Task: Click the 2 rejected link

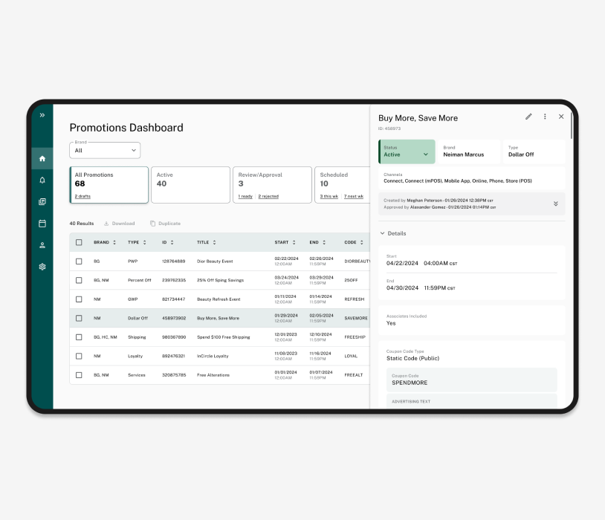Action: click(x=268, y=196)
